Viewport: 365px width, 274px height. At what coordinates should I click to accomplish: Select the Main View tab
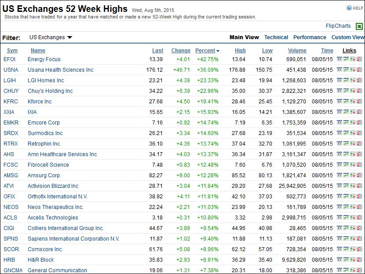244,37
